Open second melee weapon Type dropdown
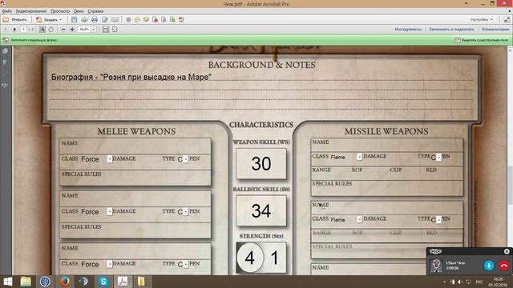513x288 pixels. coord(186,211)
